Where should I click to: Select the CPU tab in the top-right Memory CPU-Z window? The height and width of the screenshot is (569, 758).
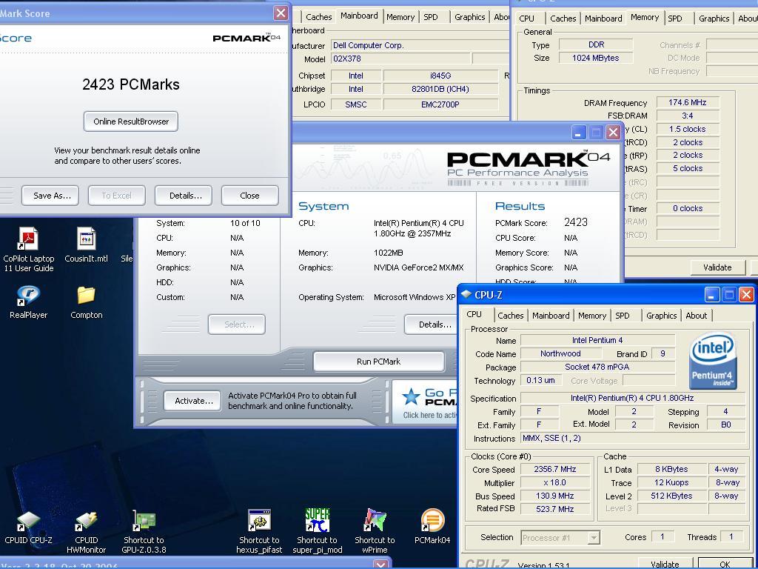click(526, 19)
